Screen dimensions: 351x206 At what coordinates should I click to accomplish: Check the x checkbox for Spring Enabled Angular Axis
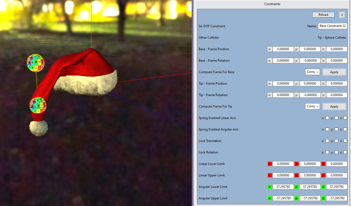click(327, 129)
